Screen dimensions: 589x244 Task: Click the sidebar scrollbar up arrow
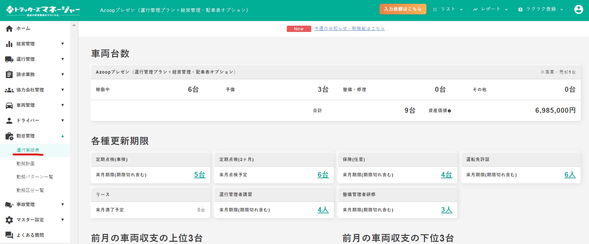coord(74,25)
